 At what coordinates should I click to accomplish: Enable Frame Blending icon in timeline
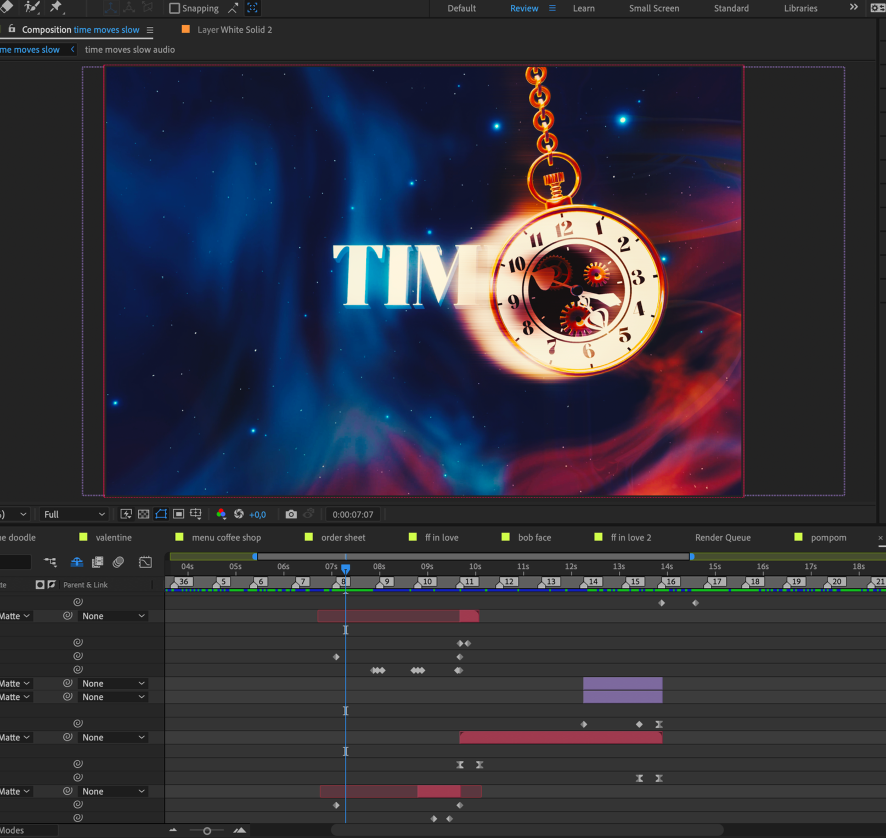click(98, 562)
